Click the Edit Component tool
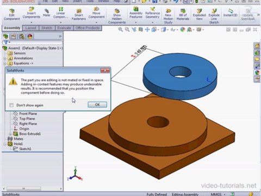This screenshot has width=261, height=196. [12, 15]
